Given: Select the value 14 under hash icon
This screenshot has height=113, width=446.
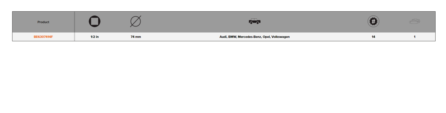Looking at the screenshot, I should (373, 37).
